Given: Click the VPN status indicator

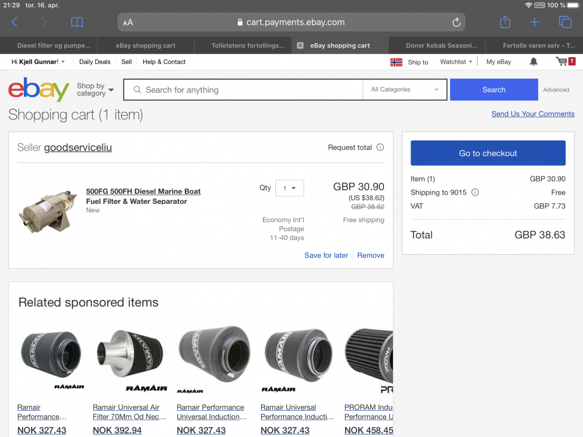Looking at the screenshot, I should click(539, 5).
